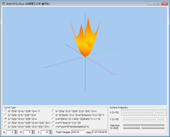
Task: Increase value c with up arrow
Action: tap(50, 131)
